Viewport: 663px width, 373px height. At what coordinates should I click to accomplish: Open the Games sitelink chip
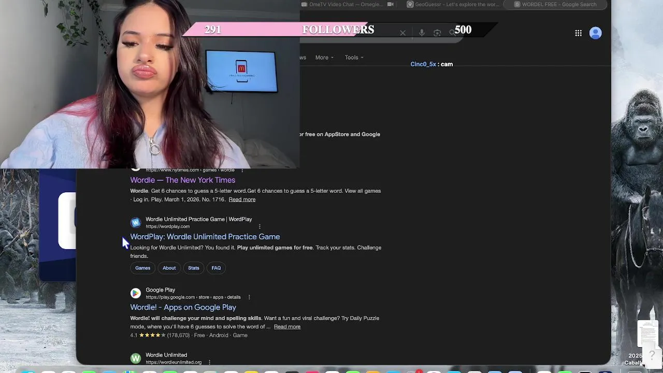tap(142, 268)
